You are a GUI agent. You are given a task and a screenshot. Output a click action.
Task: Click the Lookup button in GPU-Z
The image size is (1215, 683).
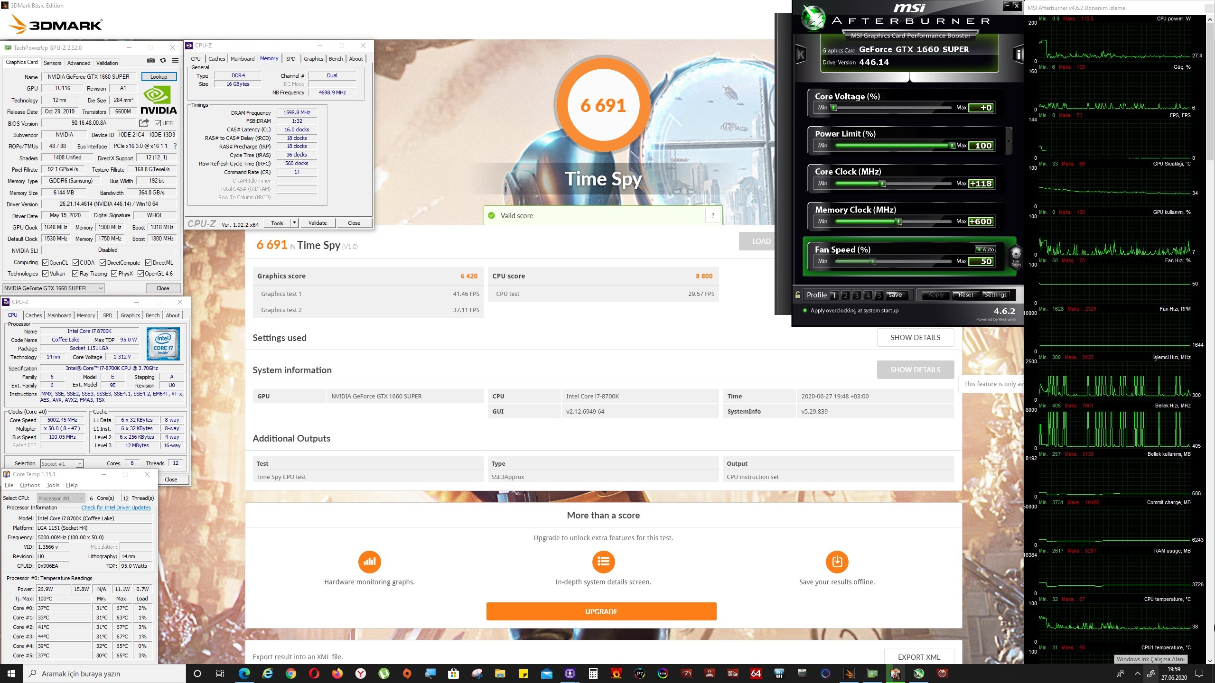point(159,76)
